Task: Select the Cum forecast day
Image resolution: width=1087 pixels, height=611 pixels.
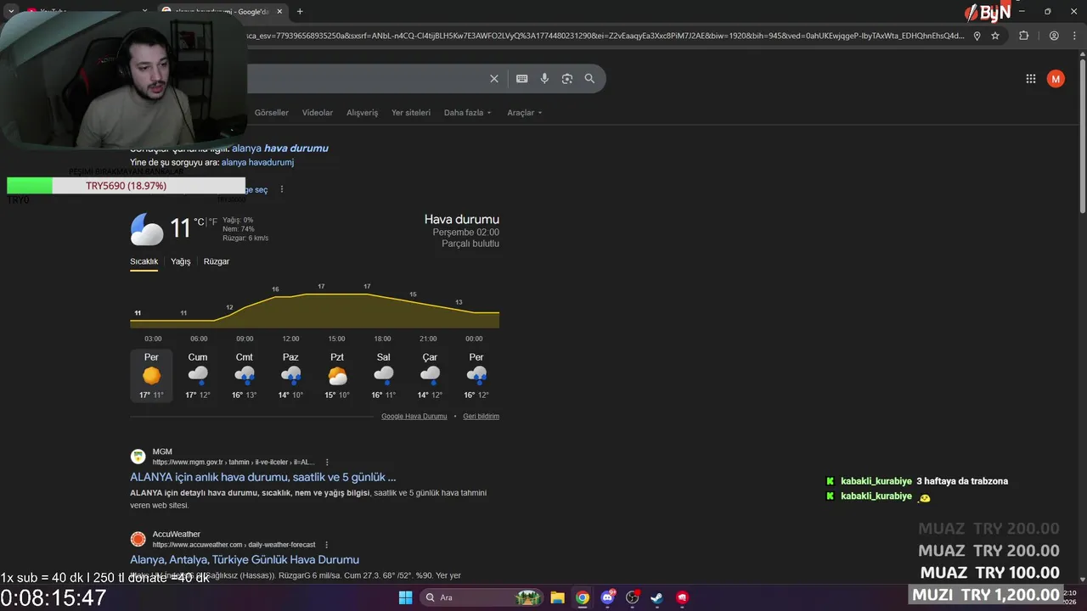Action: (x=198, y=375)
